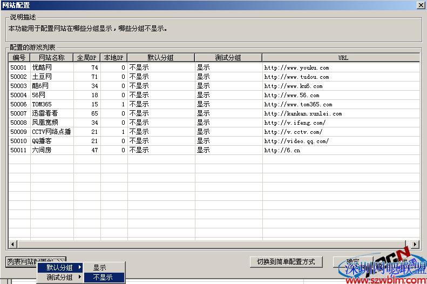This screenshot has height=284, width=427.
Task: Expand the 测试分组 submenu arrow
Action: coord(80,277)
